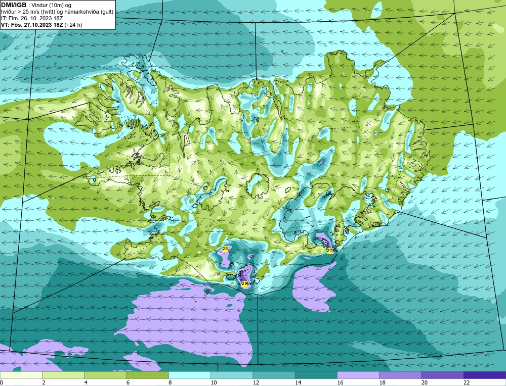Click the 'VT: Fös. 27.10.2023 18Z' valid time line

pyautogui.click(x=41, y=25)
